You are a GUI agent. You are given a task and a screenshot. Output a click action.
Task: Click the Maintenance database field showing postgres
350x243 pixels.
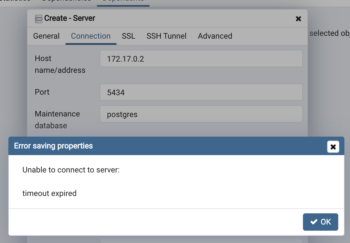coord(201,114)
